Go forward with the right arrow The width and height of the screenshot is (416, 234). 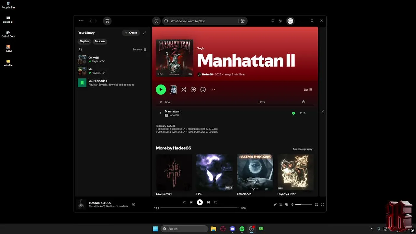pyautogui.click(x=96, y=21)
